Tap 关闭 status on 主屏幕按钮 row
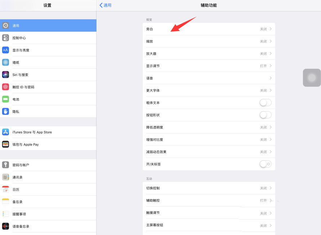This screenshot has height=235, width=321. pos(263,226)
